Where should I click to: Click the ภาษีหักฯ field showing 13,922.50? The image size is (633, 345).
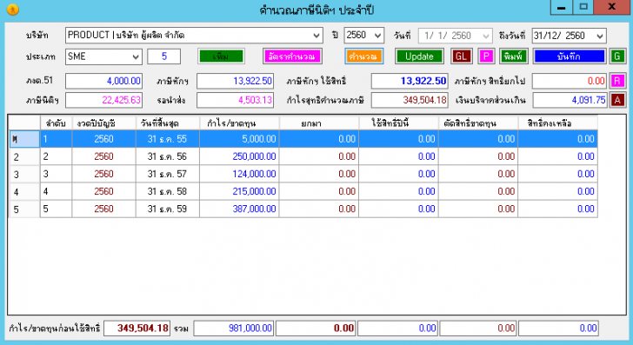pyautogui.click(x=235, y=81)
